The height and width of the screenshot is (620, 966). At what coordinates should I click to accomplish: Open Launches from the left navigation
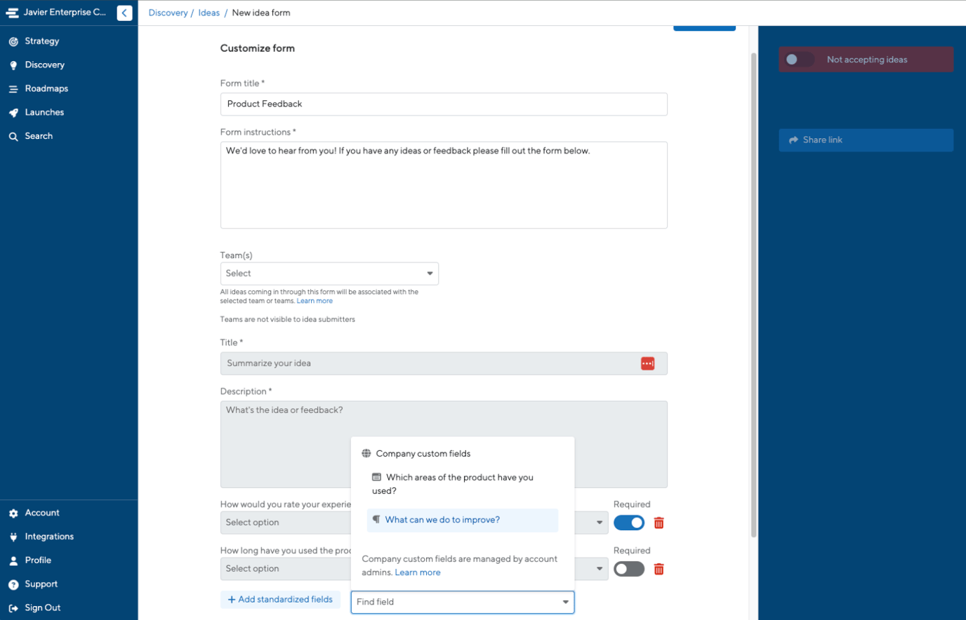42,112
